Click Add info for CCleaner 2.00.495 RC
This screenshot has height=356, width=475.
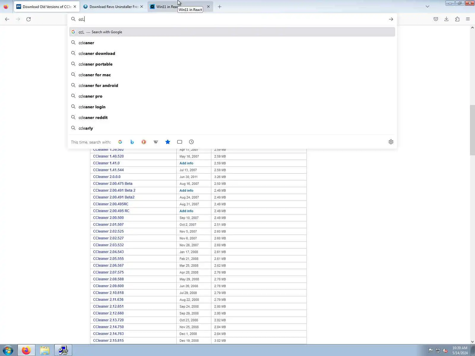[186, 211]
